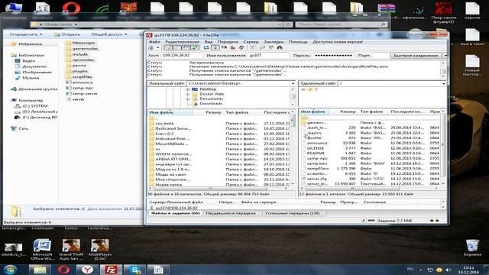Focus the Хост input field
This screenshot has height=275, width=489.
point(181,56)
